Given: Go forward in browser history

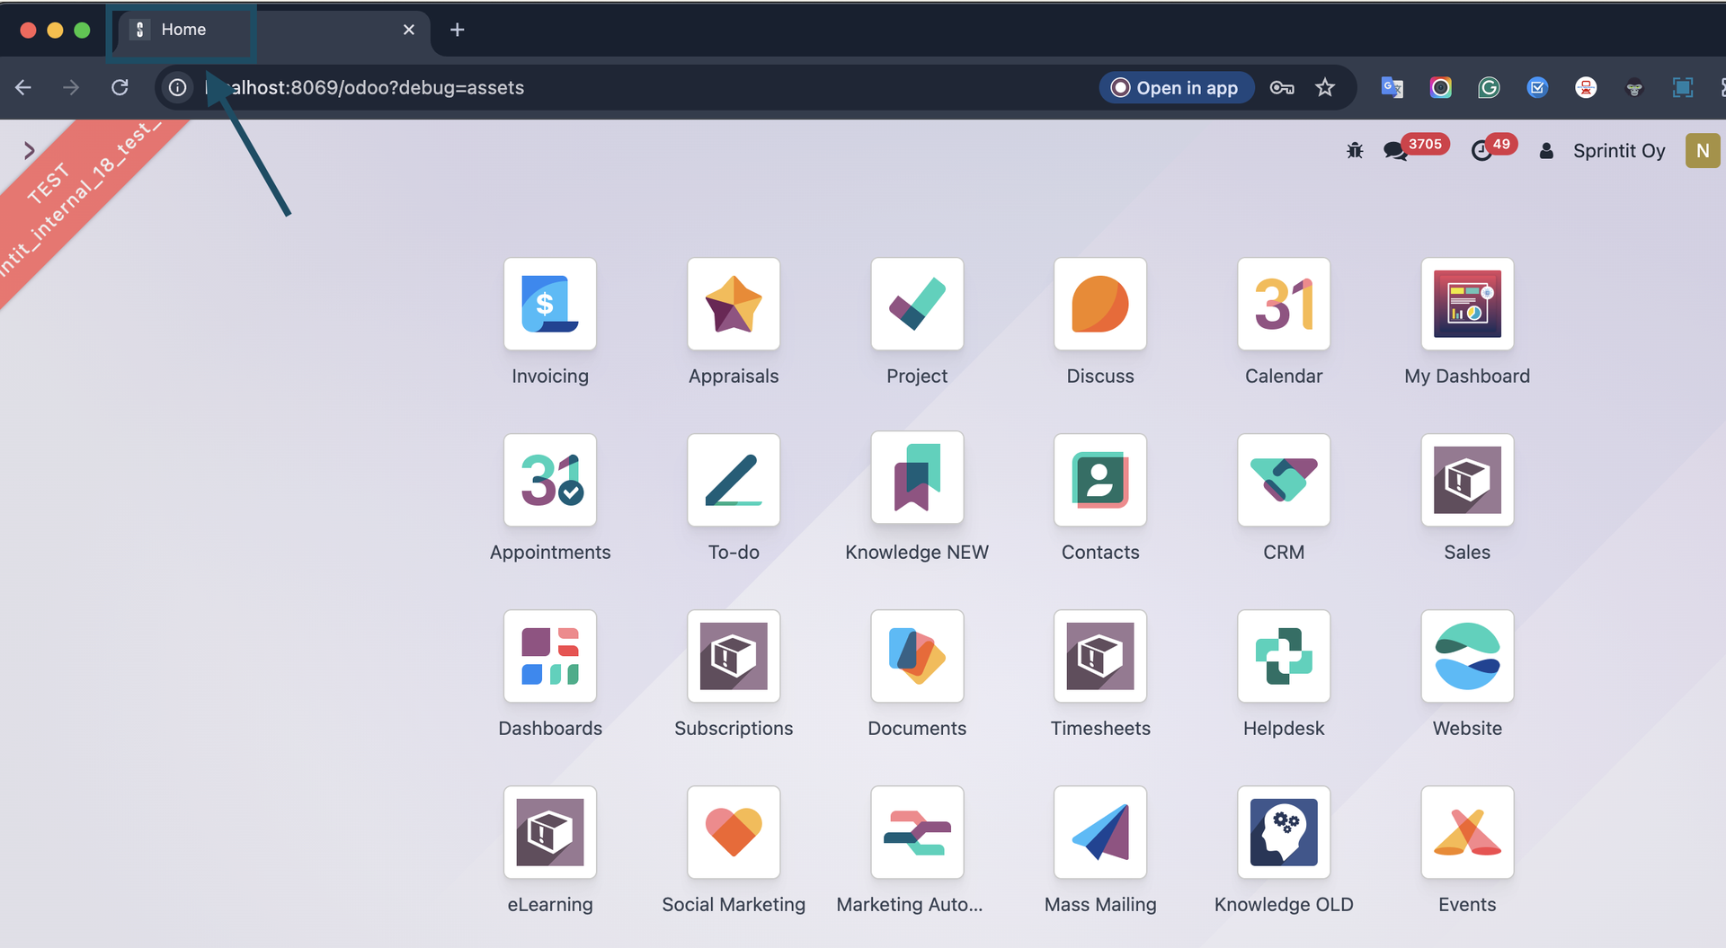Looking at the screenshot, I should pyautogui.click(x=71, y=87).
